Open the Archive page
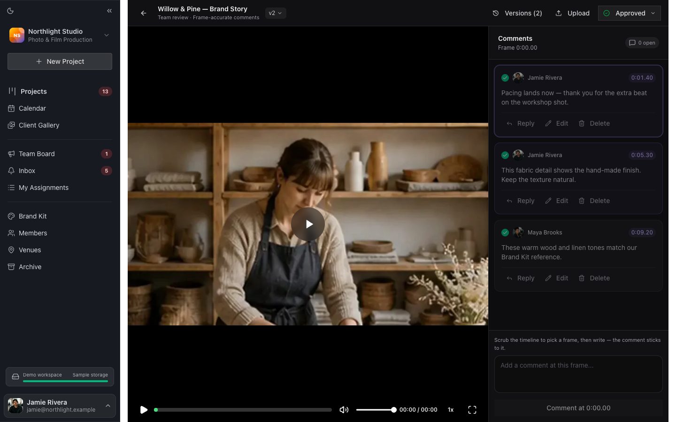Viewport: 676px width, 422px height. [x=60, y=267]
